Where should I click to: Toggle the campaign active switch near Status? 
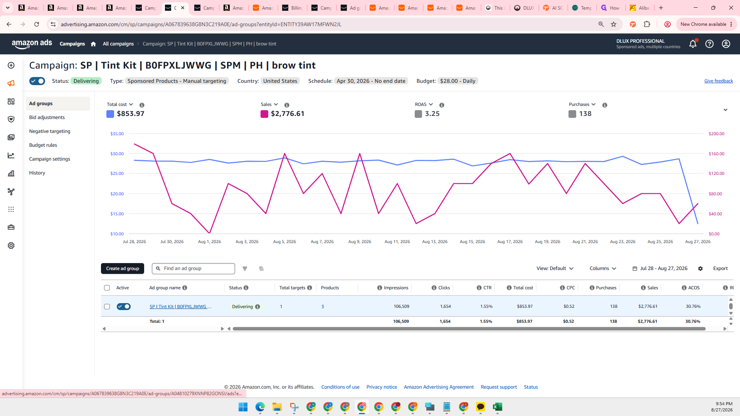click(x=37, y=81)
